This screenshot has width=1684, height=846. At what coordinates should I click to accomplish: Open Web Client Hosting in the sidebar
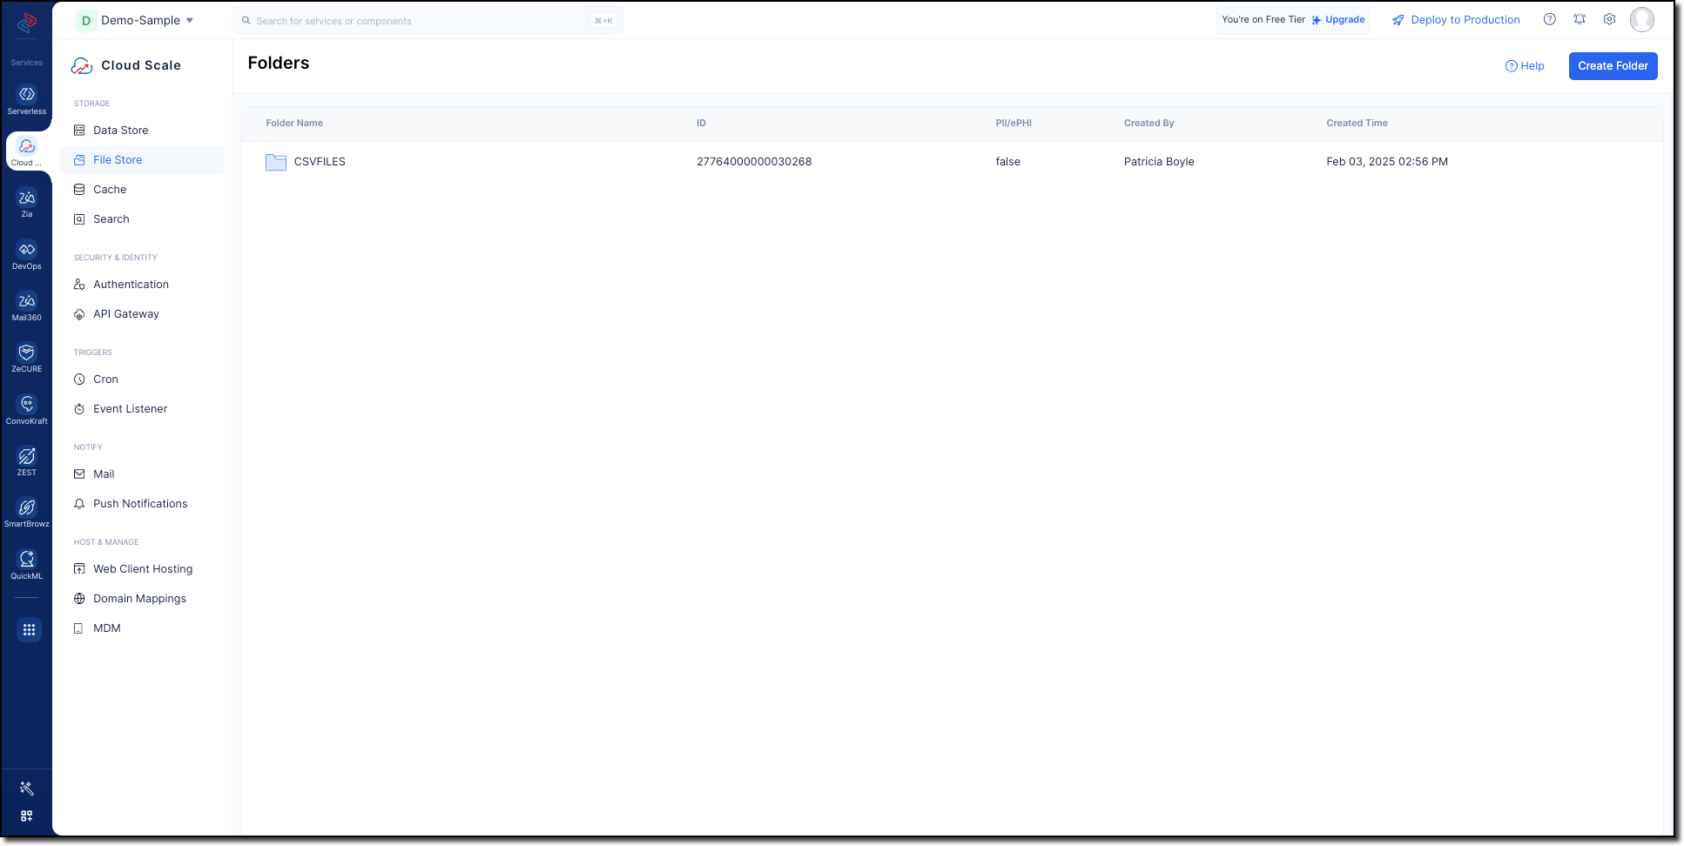[x=142, y=569]
